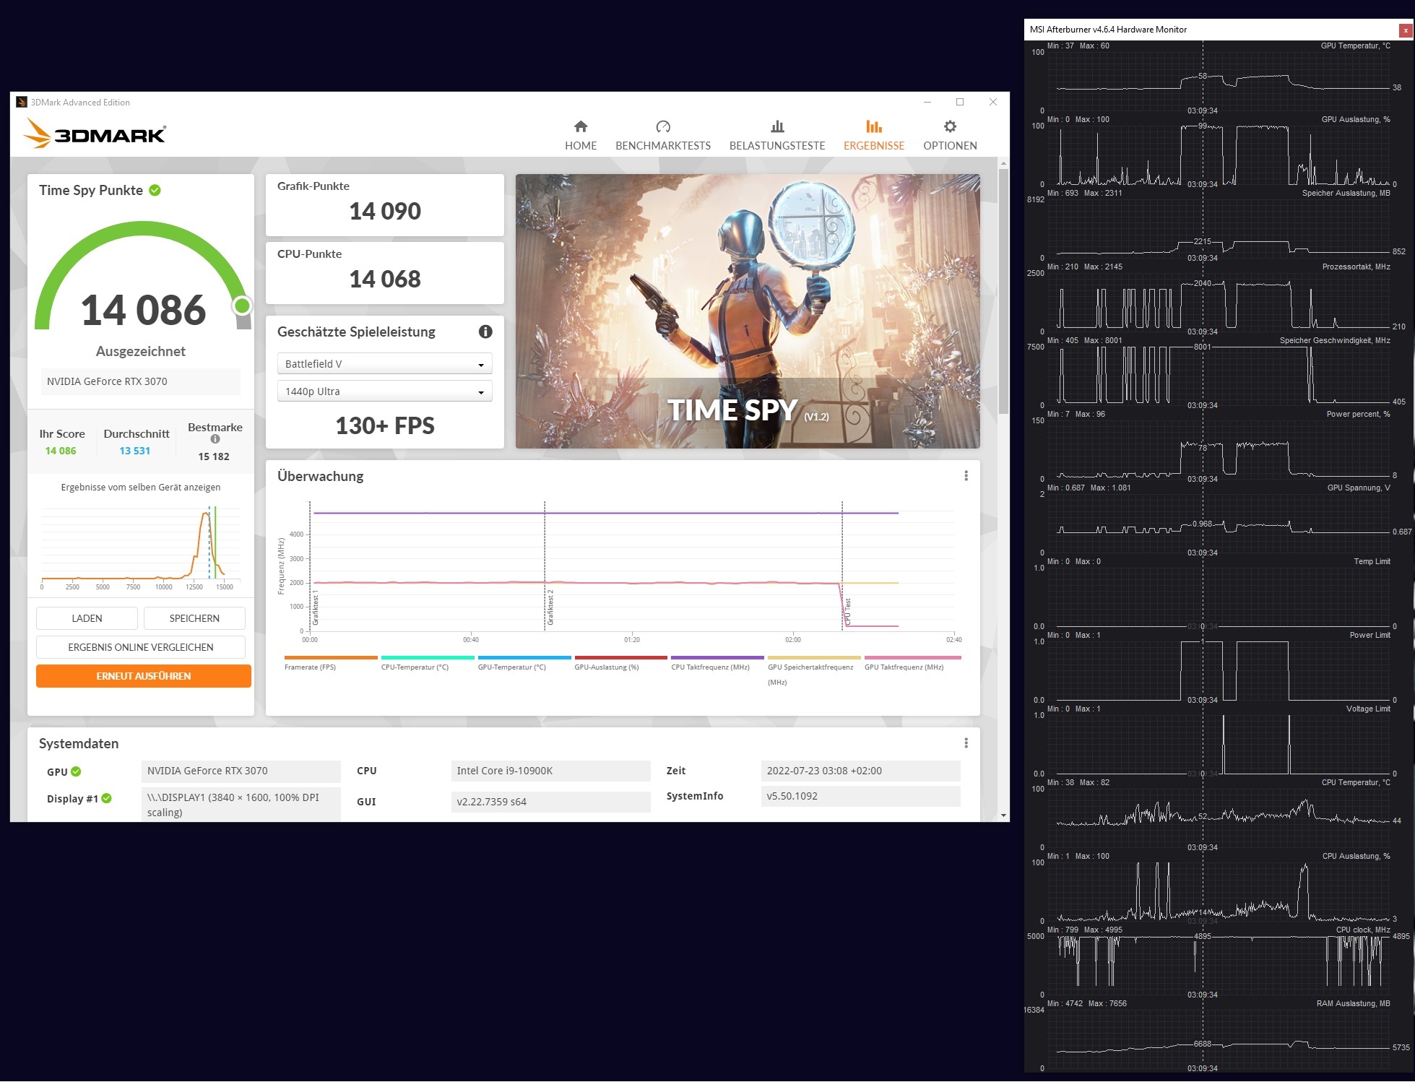Open Optionen gear icon
This screenshot has height=1082, width=1415.
pyautogui.click(x=950, y=127)
